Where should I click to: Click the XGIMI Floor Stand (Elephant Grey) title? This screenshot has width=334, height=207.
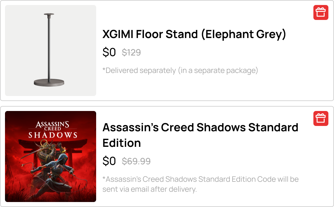(x=194, y=34)
